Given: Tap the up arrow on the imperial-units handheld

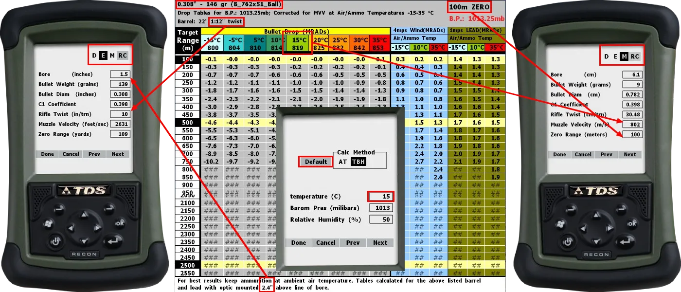Looking at the screenshot, I should click(x=84, y=214).
